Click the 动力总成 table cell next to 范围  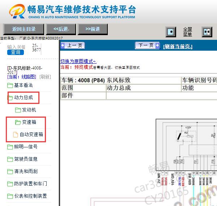144,88
